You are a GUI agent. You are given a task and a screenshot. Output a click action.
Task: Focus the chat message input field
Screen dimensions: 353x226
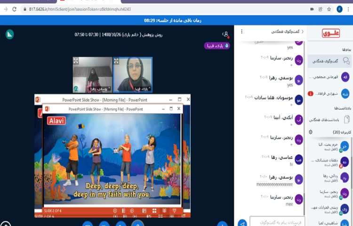[277, 222]
